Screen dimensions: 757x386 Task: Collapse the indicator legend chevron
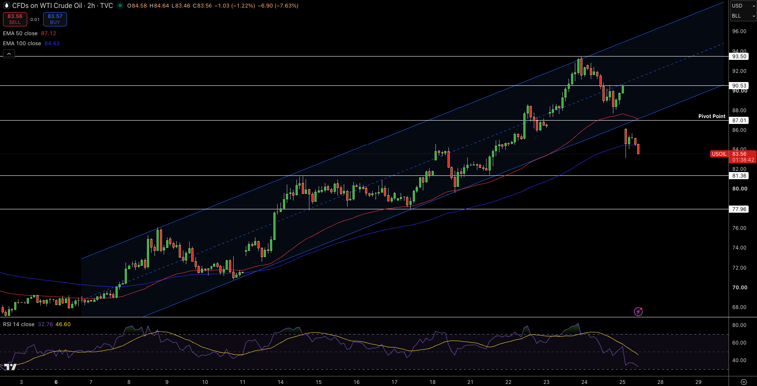click(x=9, y=54)
